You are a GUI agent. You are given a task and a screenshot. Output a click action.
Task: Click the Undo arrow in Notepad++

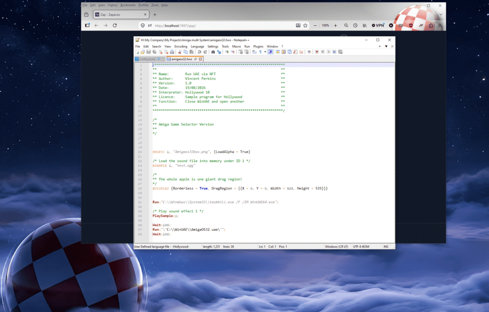pyautogui.click(x=199, y=52)
